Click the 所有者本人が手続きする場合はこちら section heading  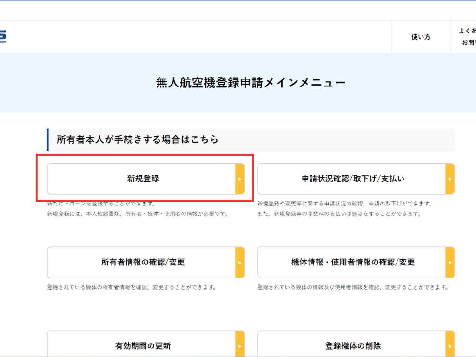tap(138, 139)
